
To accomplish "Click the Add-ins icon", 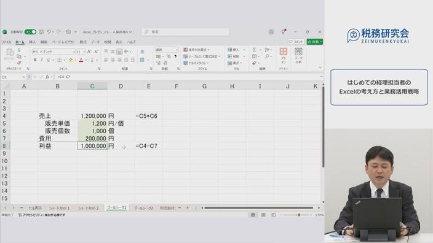I will 284,55.
